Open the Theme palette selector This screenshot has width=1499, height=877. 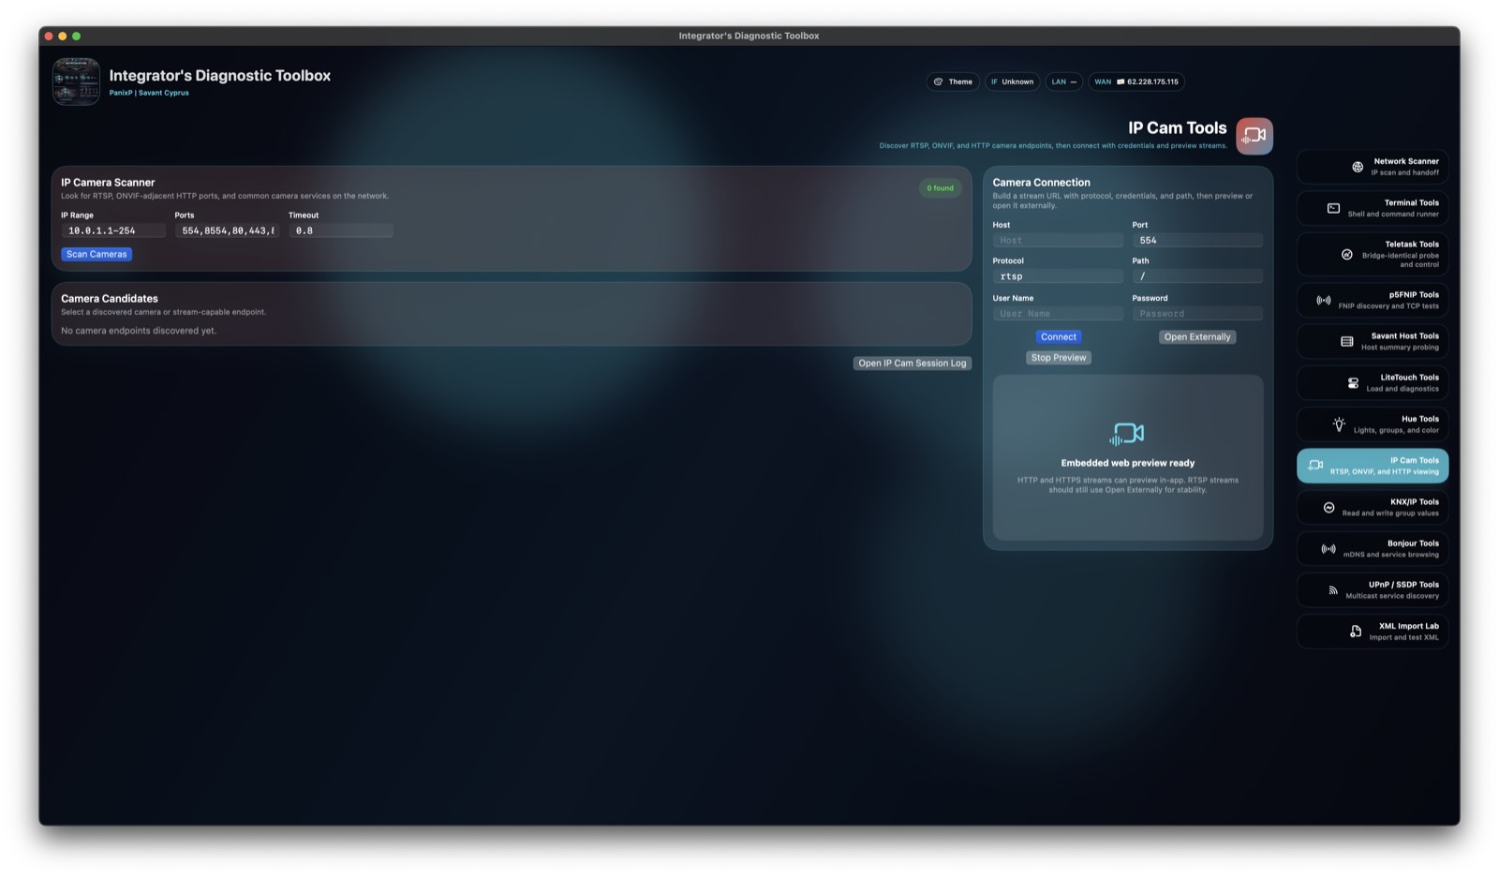(953, 82)
